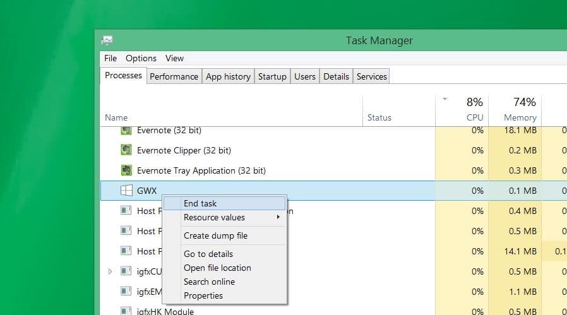Click the igfxEM process icon
567x315 pixels.
click(x=126, y=291)
